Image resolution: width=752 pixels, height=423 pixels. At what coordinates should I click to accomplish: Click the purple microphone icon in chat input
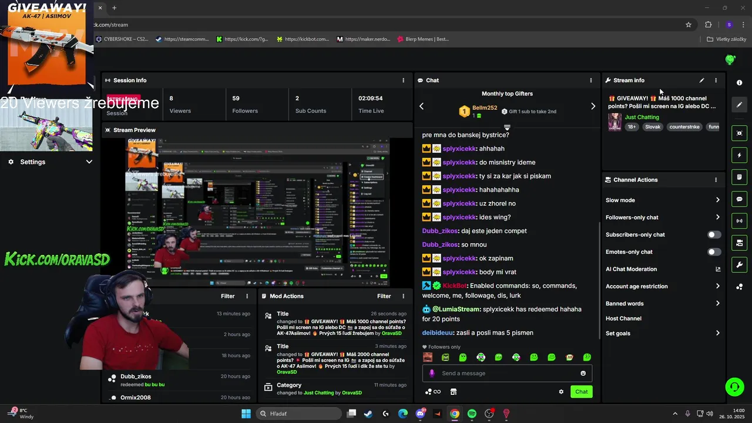coord(432,374)
